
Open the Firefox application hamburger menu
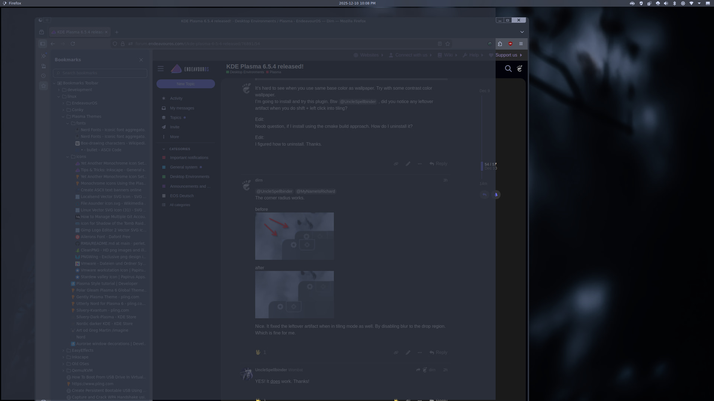[x=521, y=44]
